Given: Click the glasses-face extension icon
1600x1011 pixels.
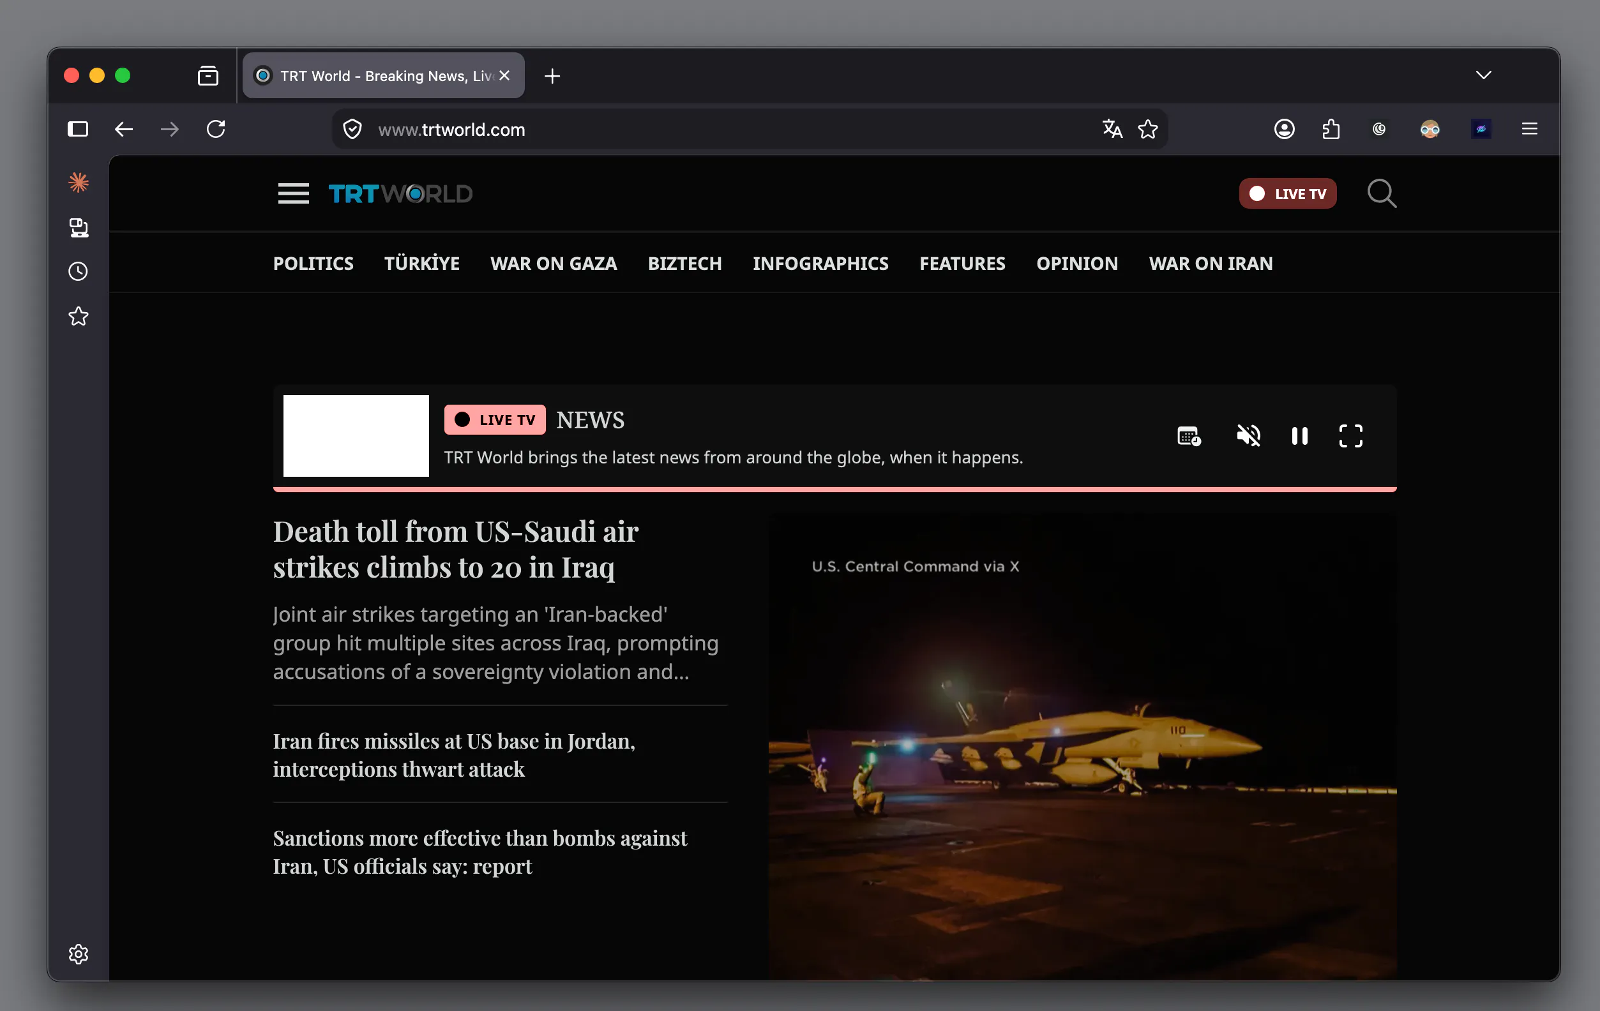Looking at the screenshot, I should [x=1430, y=129].
